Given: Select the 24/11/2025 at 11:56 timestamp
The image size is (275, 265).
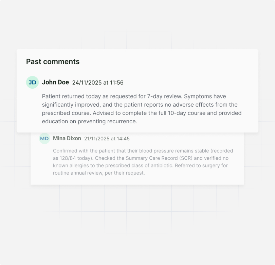Looking at the screenshot, I should pyautogui.click(x=98, y=83).
